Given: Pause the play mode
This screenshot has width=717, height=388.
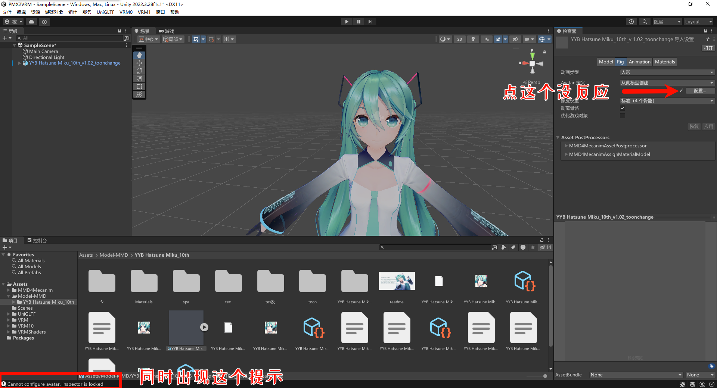Looking at the screenshot, I should point(358,22).
